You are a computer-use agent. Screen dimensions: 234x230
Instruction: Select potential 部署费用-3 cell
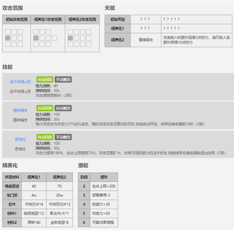click(x=104, y=195)
